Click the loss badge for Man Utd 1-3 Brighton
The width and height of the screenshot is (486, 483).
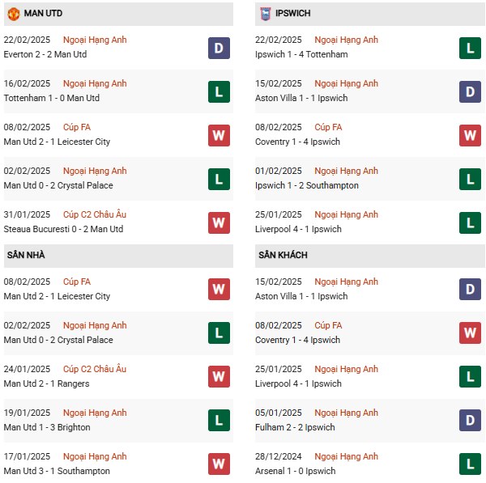219,421
